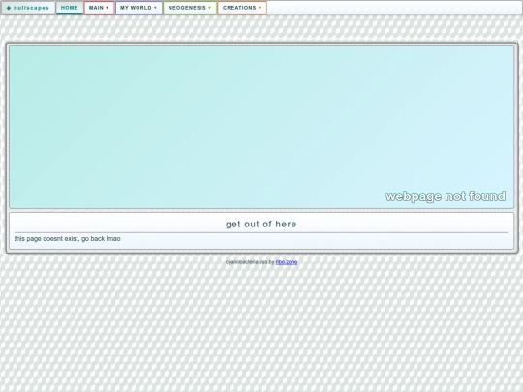Click the teal gradient banner image
This screenshot has width=523, height=392.
[261, 127]
